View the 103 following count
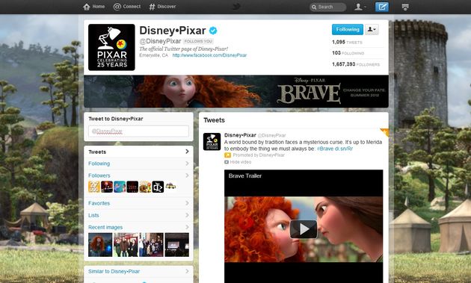Image resolution: width=471 pixels, height=283 pixels. pos(348,53)
